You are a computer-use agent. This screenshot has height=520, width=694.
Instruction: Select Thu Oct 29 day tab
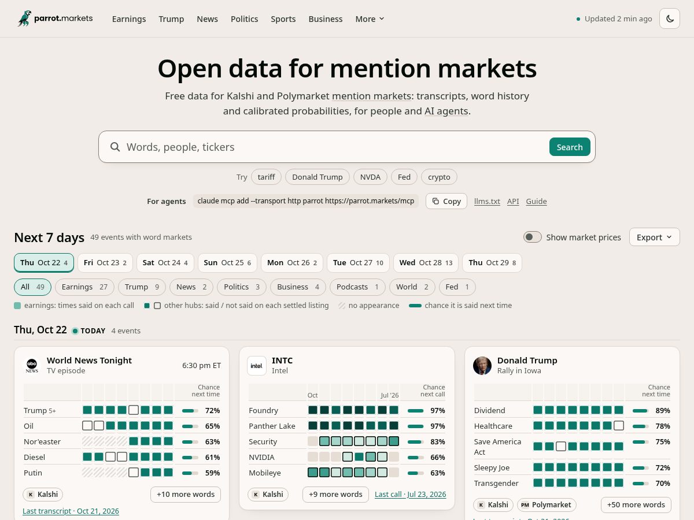pyautogui.click(x=492, y=262)
